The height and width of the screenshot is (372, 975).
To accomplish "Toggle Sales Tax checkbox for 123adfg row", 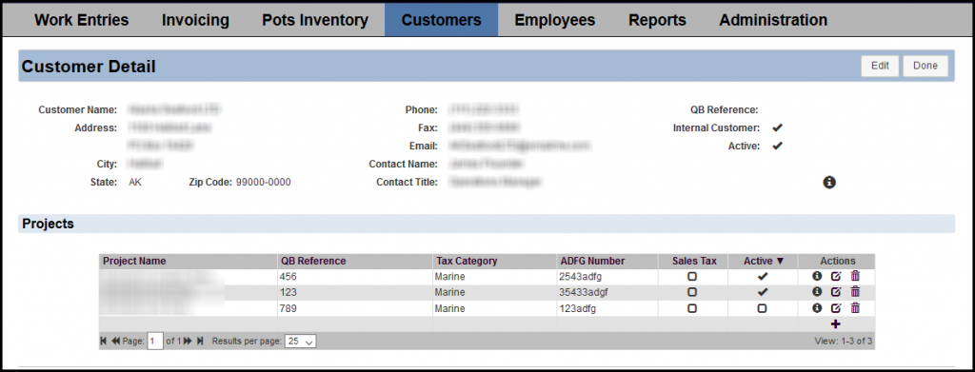I will (x=692, y=308).
